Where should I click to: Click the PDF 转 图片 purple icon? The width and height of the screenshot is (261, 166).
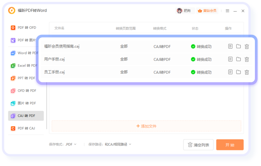(13, 40)
